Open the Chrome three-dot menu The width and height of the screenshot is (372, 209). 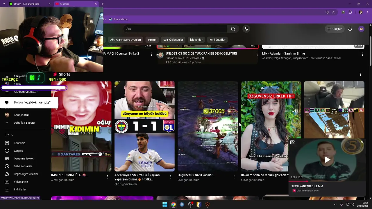(x=368, y=12)
